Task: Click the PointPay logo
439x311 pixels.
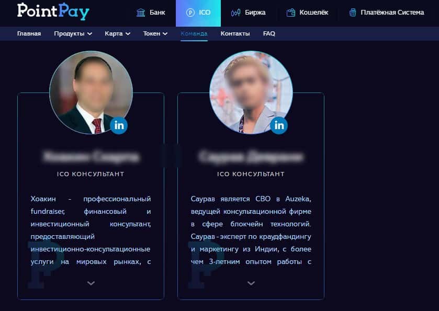Action: pyautogui.click(x=53, y=11)
